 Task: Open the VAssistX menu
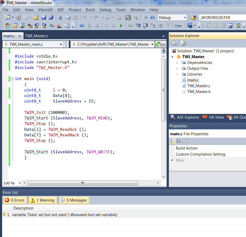[45, 10]
